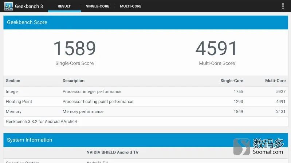This screenshot has height=163, width=291.
Task: Click Memory multi-core value 2121
Action: click(281, 111)
